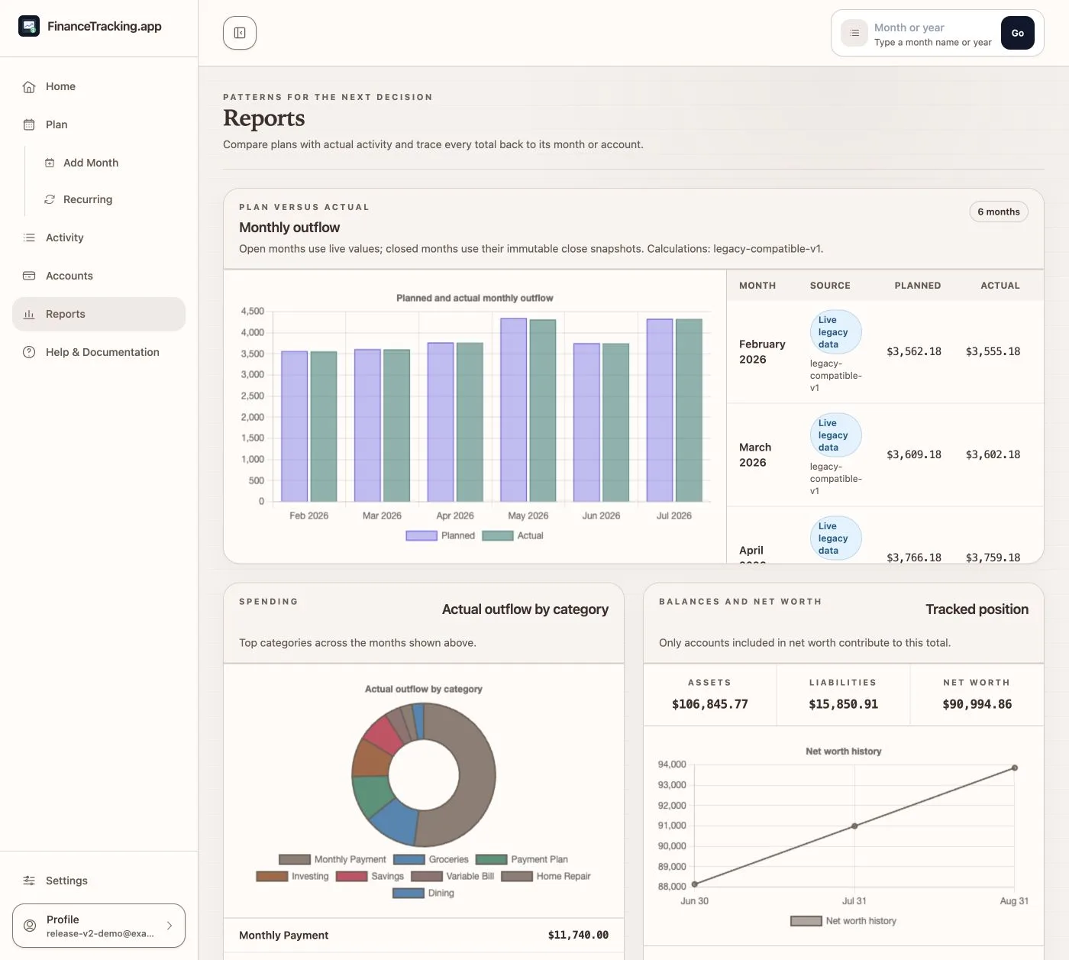Toggle the Actual series in the outflow chart legend

coord(513,535)
